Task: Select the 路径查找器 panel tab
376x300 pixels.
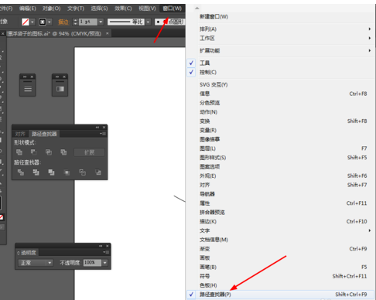Action: [x=44, y=134]
